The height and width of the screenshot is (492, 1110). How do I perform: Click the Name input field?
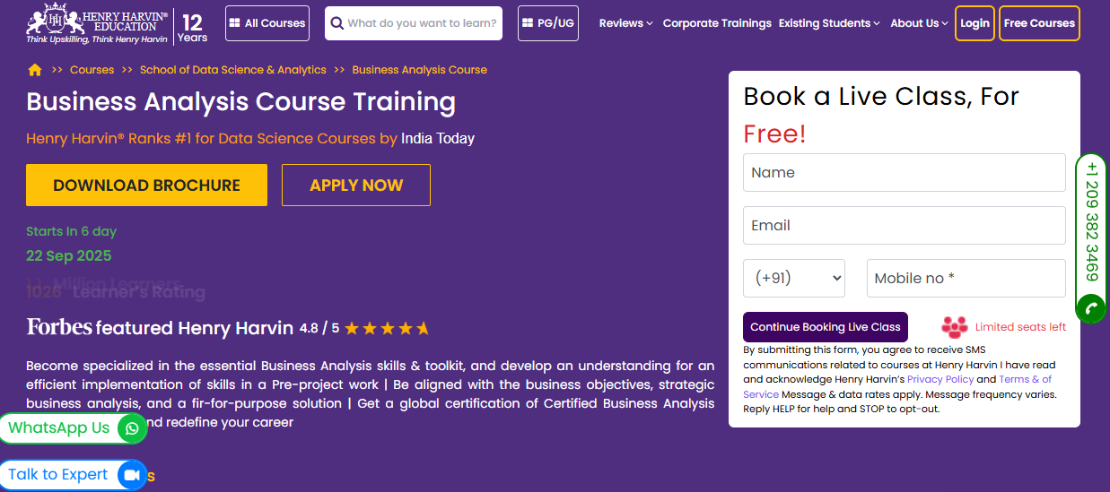[x=905, y=173]
